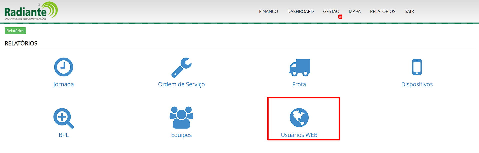Viewport: 479px width, 153px height.
Task: Select RELATÓRIOS in the top menu
Action: pos(383,12)
